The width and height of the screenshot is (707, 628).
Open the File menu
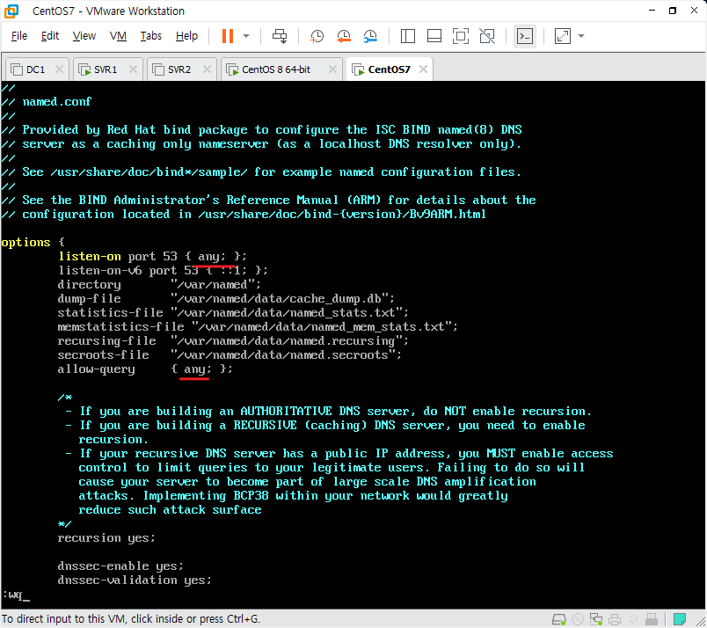coord(19,36)
